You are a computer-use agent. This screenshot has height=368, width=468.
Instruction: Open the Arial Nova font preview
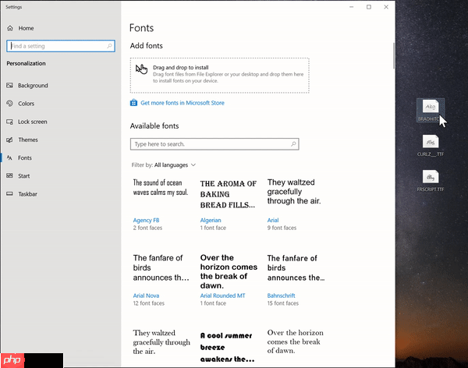click(x=161, y=267)
